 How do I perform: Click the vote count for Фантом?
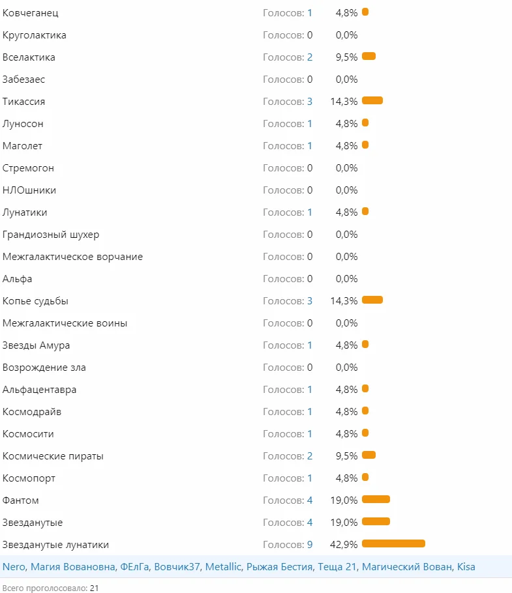point(310,500)
